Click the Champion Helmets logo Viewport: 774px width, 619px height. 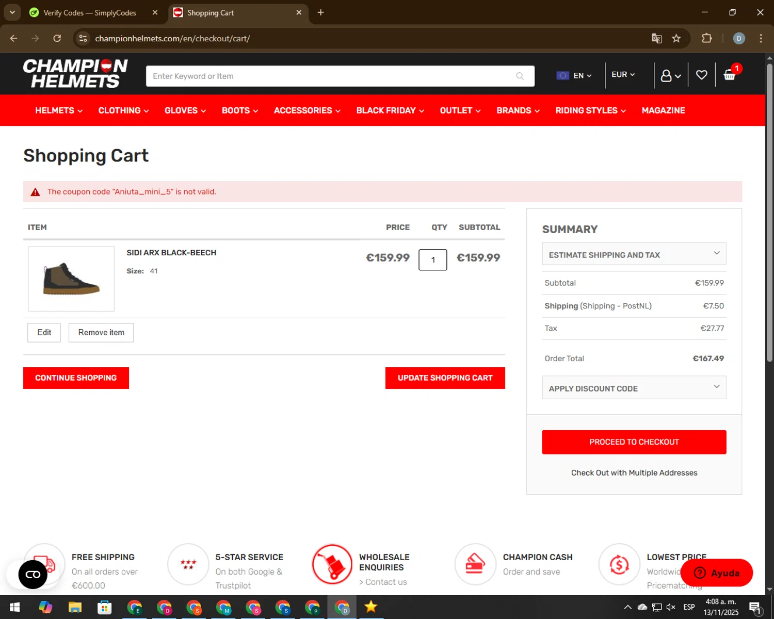[x=75, y=74]
